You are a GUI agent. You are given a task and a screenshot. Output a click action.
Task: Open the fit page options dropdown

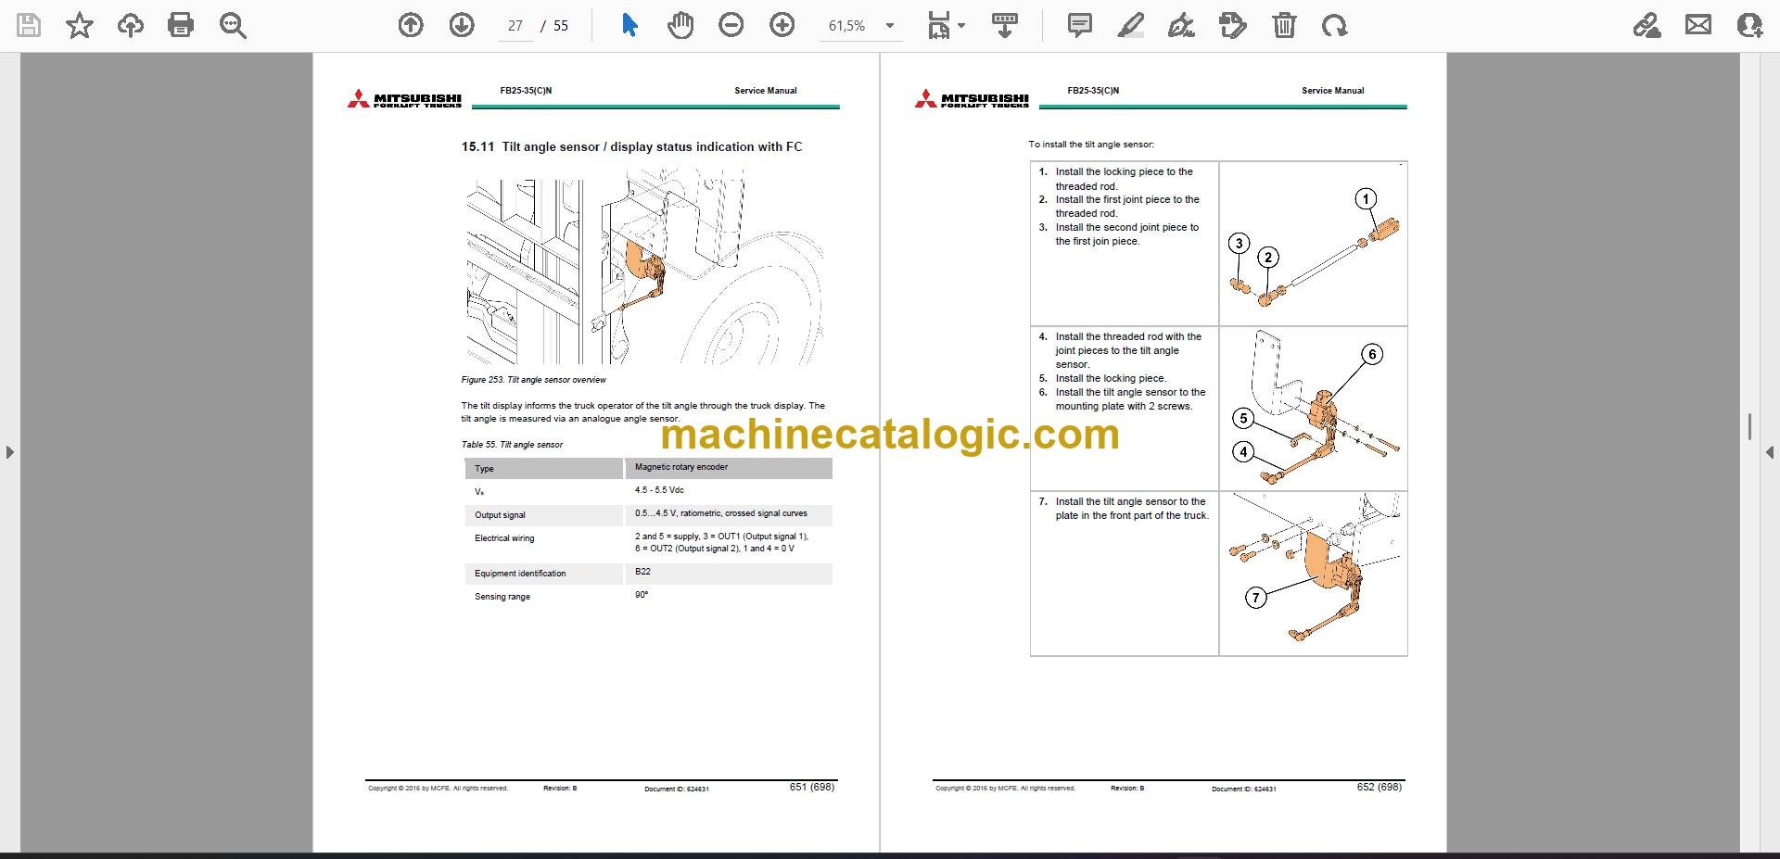[946, 25]
